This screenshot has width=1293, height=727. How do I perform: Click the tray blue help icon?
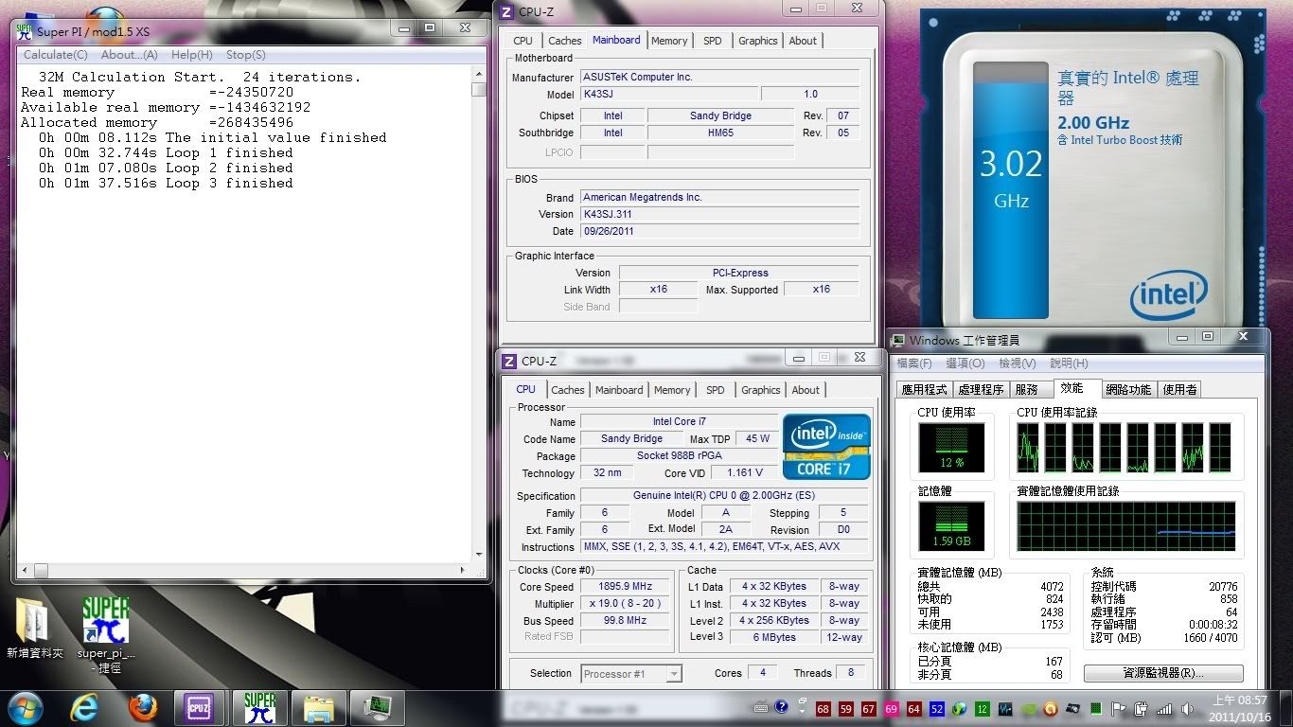[x=782, y=707]
